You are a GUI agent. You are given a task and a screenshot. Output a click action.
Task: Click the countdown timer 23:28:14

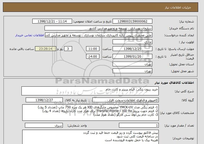coord(46,49)
